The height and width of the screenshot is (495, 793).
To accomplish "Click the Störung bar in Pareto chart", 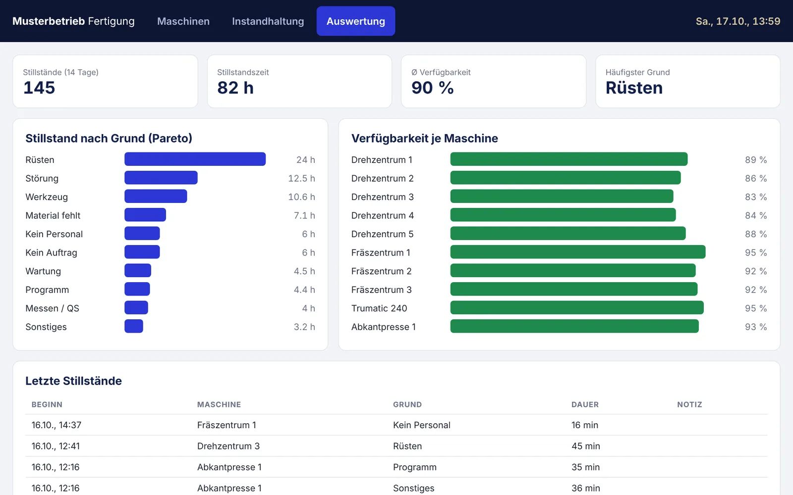I will pos(161,178).
